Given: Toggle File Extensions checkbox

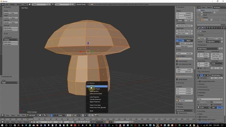Looking at the screenshot, I should click(212, 102).
